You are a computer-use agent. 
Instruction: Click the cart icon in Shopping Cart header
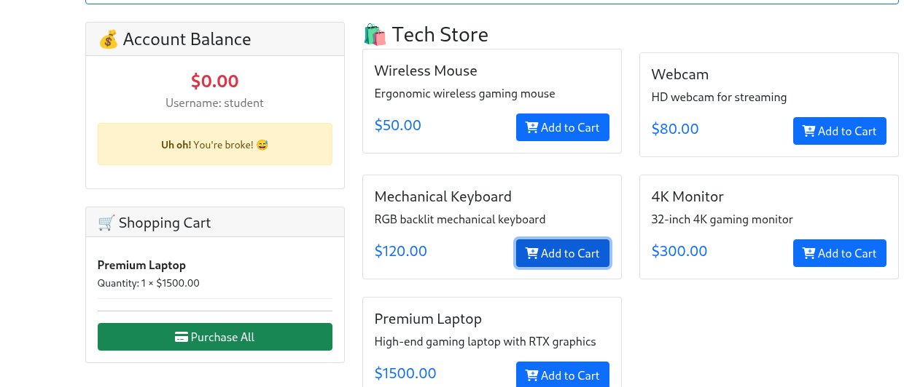pyautogui.click(x=106, y=223)
